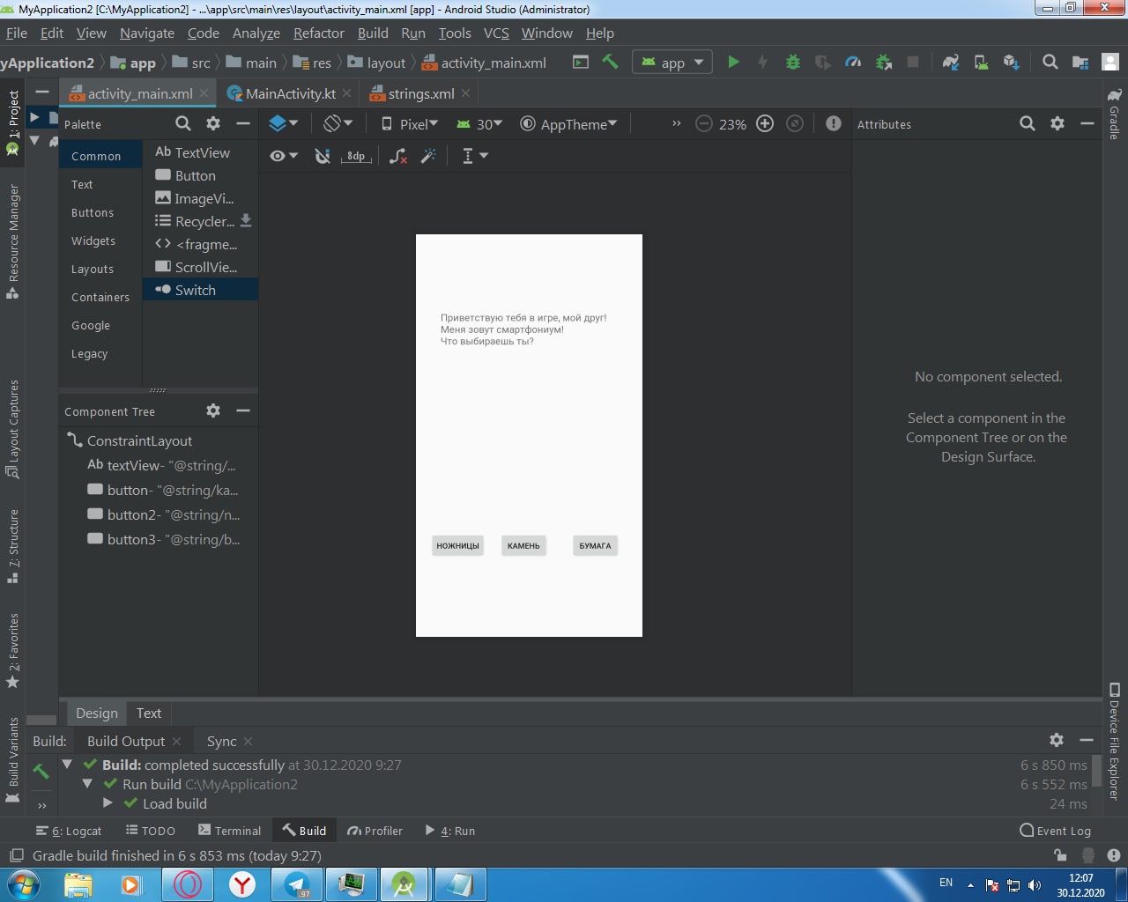Open the Profiler tool window

[375, 831]
